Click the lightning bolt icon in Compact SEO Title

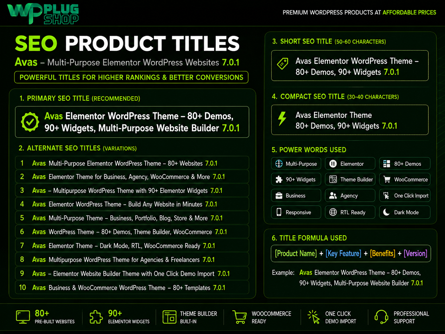[x=282, y=118]
